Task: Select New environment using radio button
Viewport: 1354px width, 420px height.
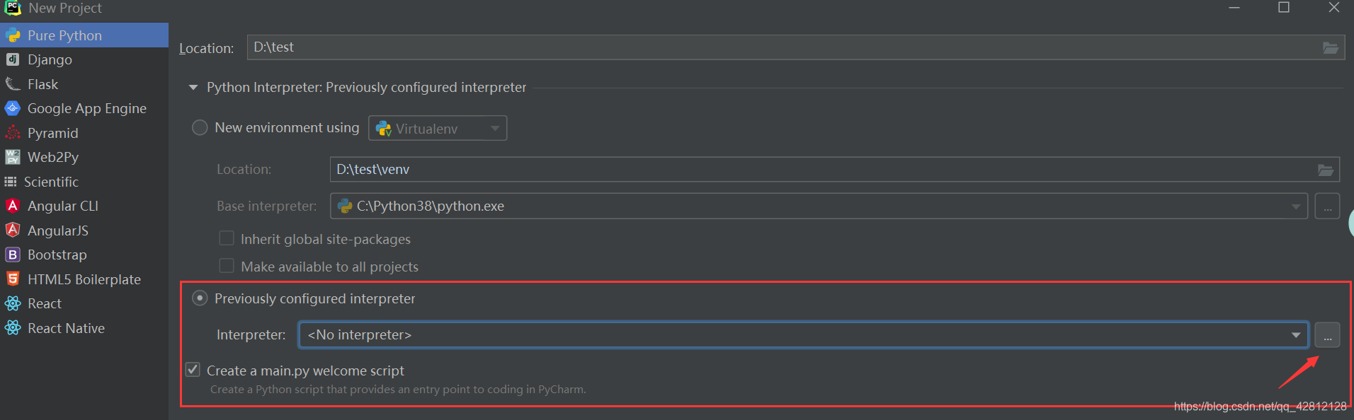Action: click(x=200, y=127)
